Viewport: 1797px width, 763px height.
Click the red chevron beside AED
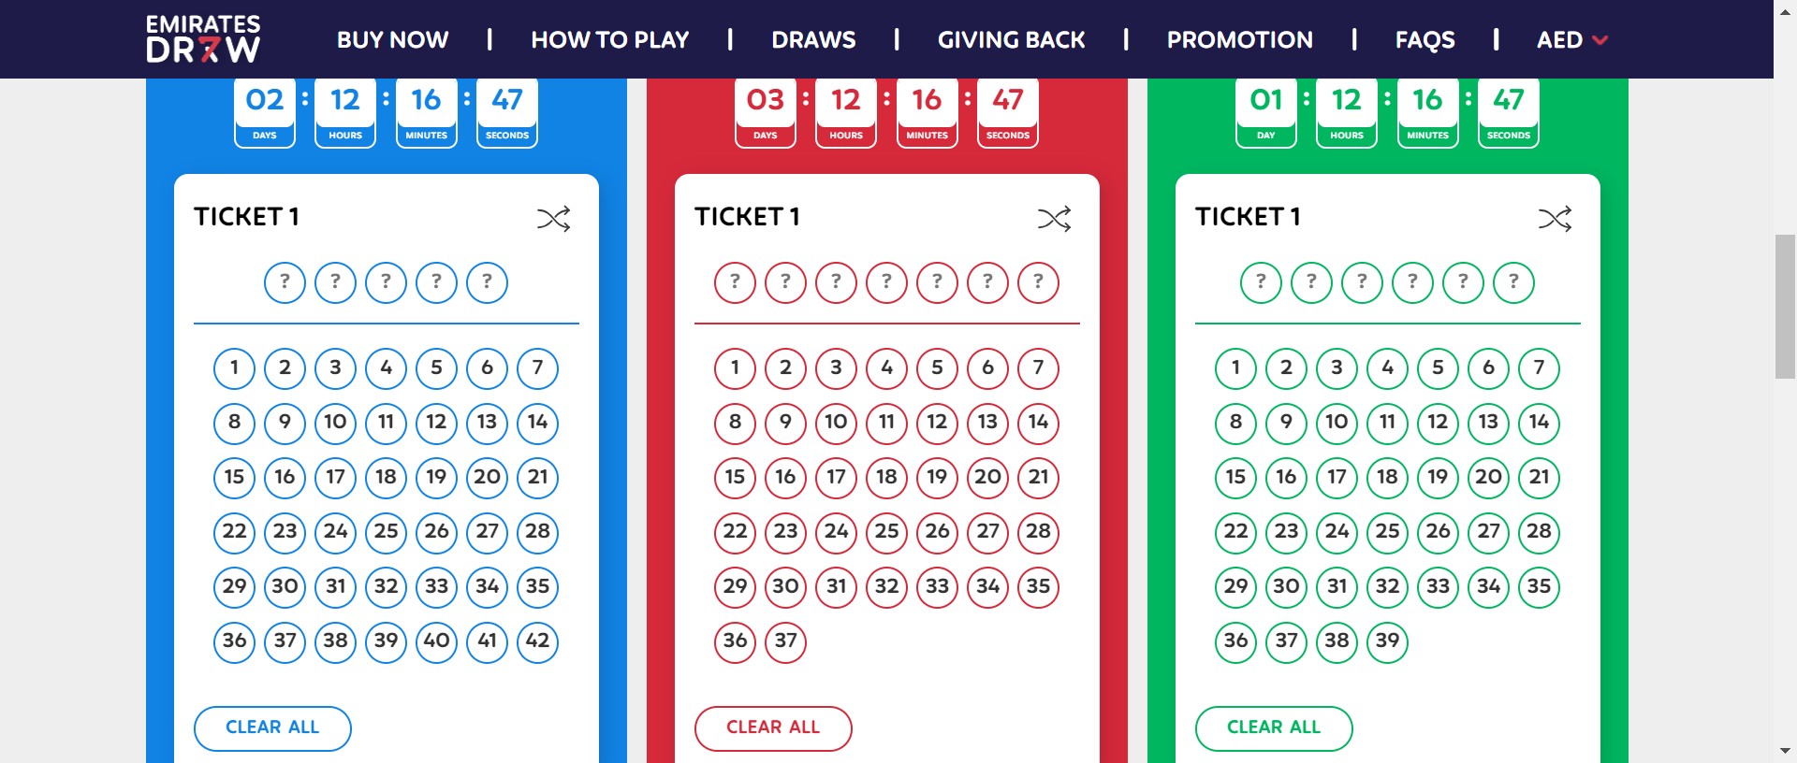pyautogui.click(x=1600, y=40)
